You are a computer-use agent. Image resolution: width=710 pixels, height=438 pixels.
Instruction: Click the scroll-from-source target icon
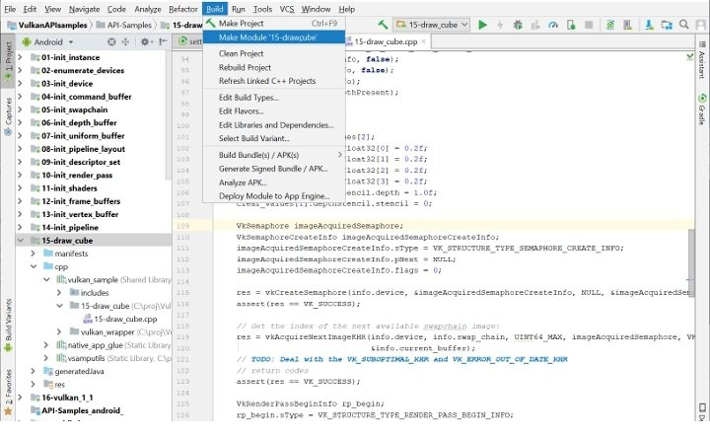click(x=110, y=42)
